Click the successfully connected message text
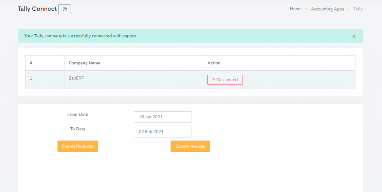The image size is (382, 192). [81, 36]
